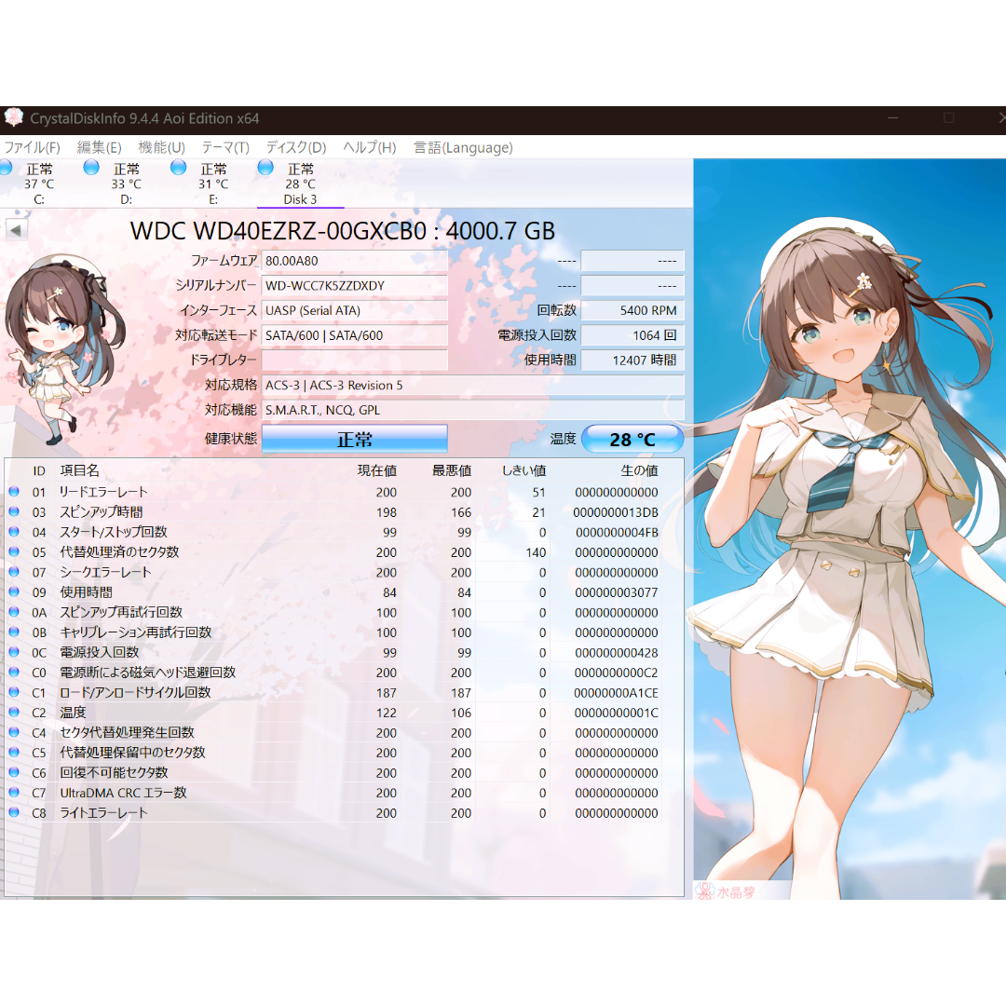Click the 最悪値 column header
The height and width of the screenshot is (1006, 1006).
(x=451, y=470)
